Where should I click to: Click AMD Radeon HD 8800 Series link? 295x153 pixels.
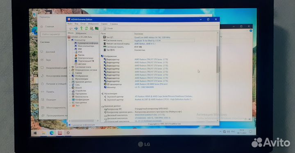coord(151,84)
